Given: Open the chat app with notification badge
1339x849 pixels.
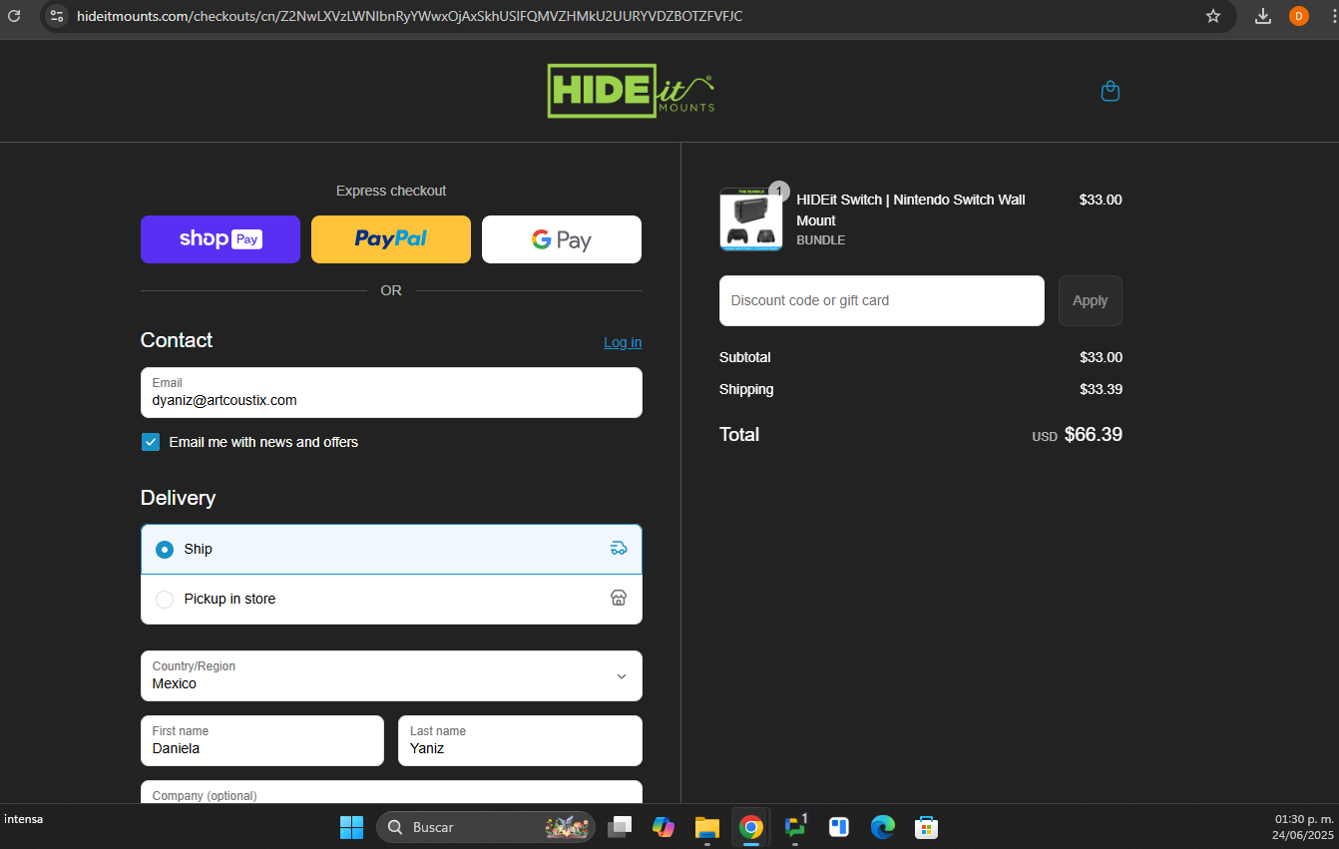Looking at the screenshot, I should click(795, 827).
